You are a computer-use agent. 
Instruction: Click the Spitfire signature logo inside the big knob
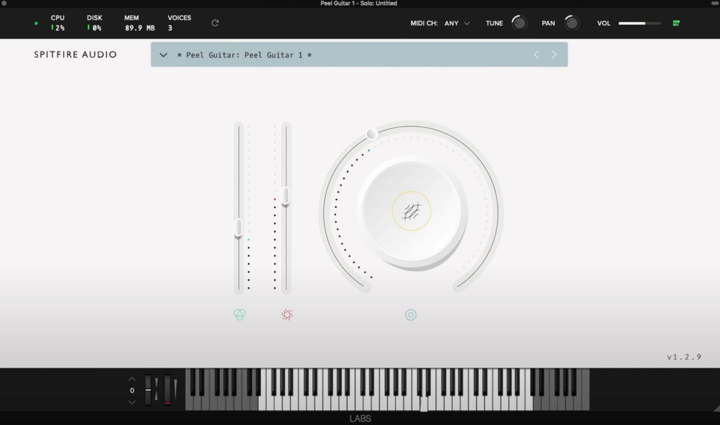point(411,211)
